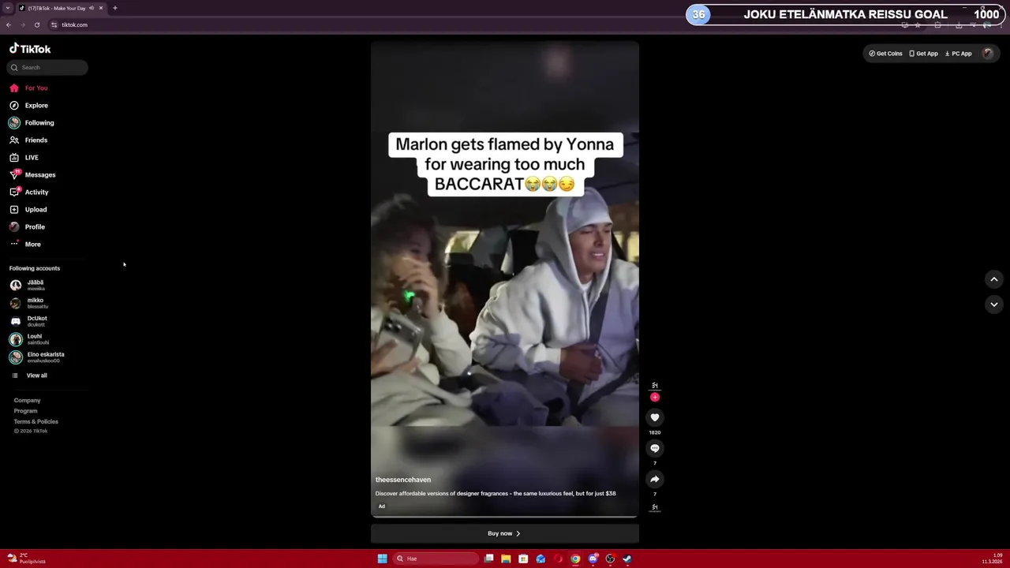
Task: Open the Explore page
Action: point(29,105)
